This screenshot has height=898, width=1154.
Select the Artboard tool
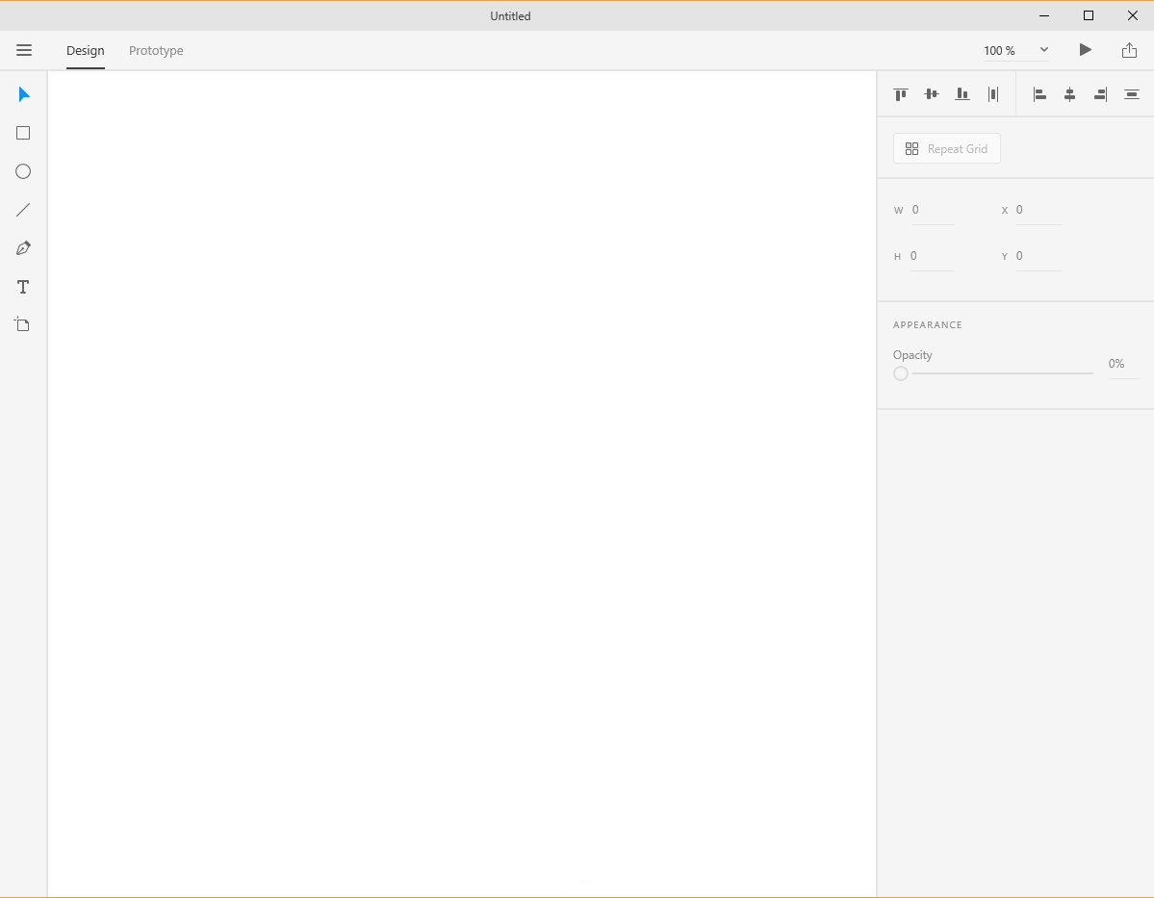click(x=23, y=324)
